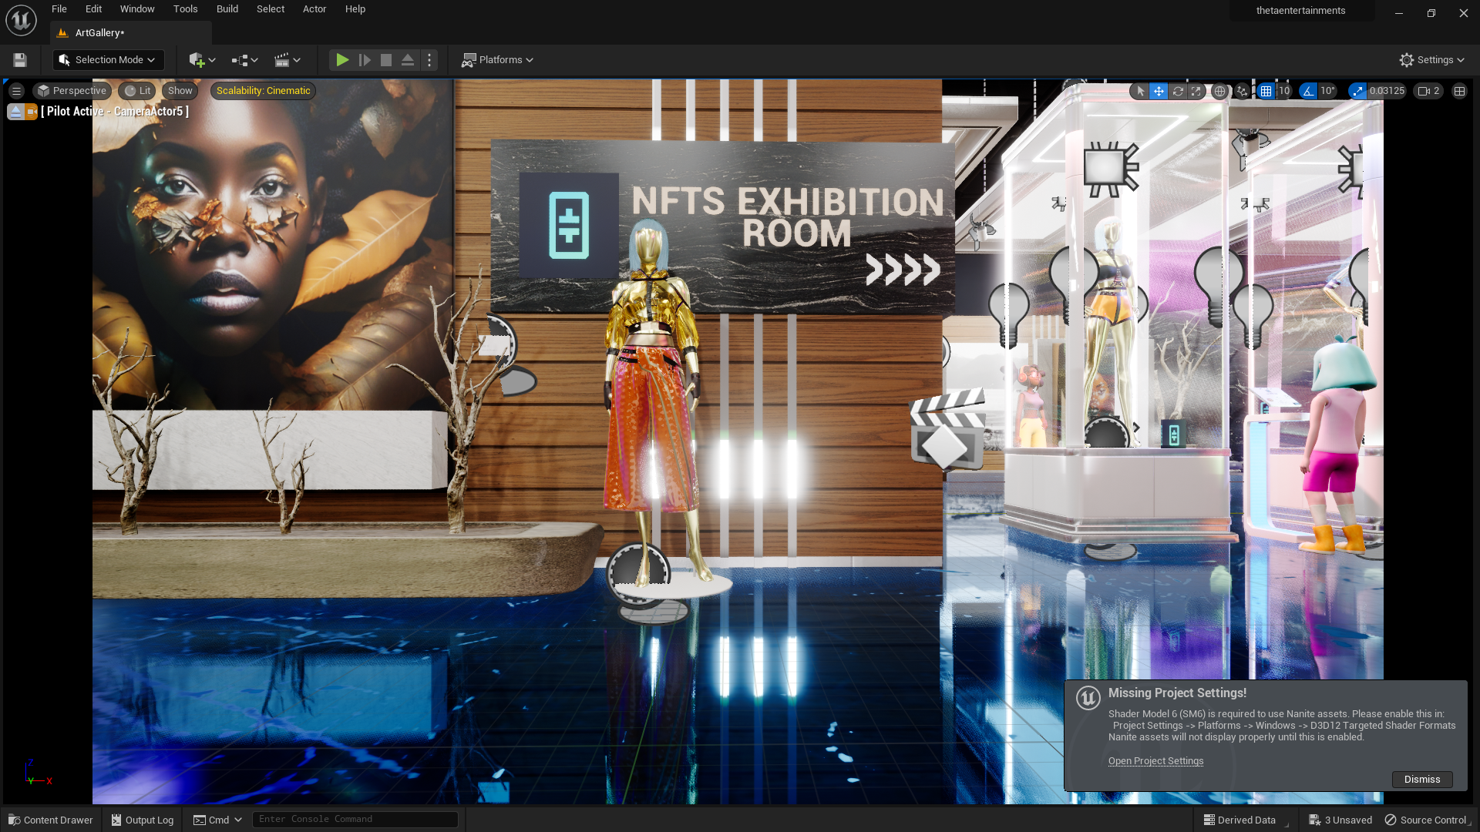Click the Enter Console Command field
The image size is (1480, 832).
click(x=355, y=820)
